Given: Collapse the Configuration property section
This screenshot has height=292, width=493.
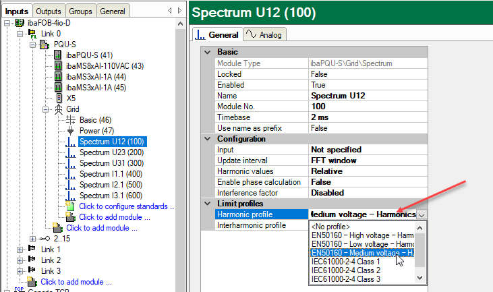Looking at the screenshot, I should click(208, 138).
